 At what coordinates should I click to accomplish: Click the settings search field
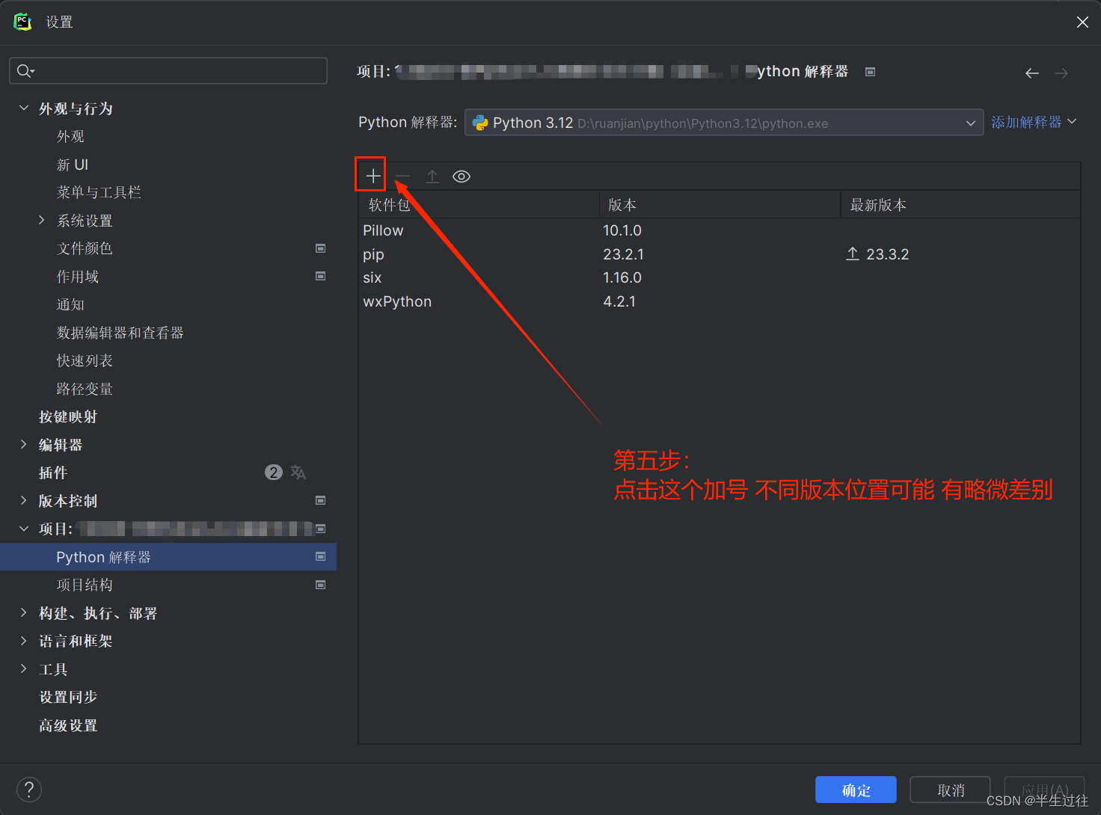tap(168, 70)
